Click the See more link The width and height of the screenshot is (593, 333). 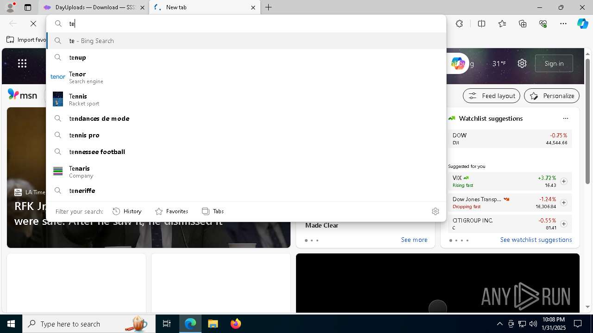414,240
